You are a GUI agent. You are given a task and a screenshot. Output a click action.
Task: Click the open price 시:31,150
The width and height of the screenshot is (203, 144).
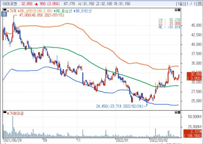pyautogui.click(x=86, y=4)
